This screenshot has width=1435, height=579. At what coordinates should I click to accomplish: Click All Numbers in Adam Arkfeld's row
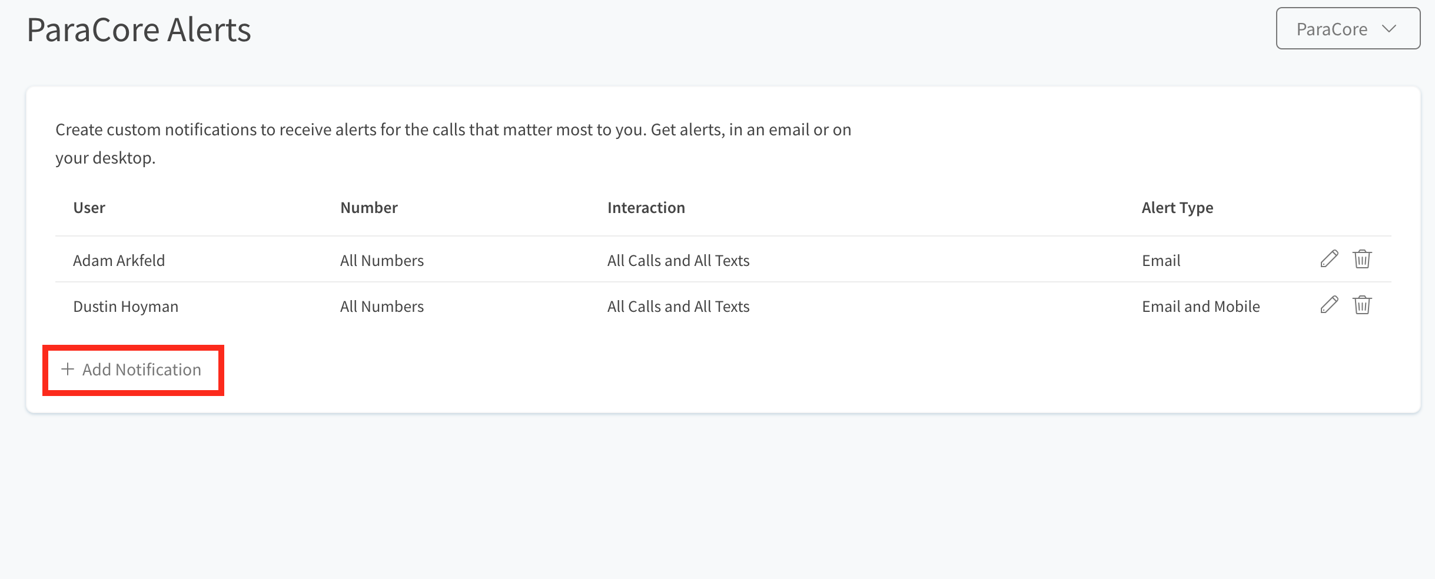coord(382,261)
